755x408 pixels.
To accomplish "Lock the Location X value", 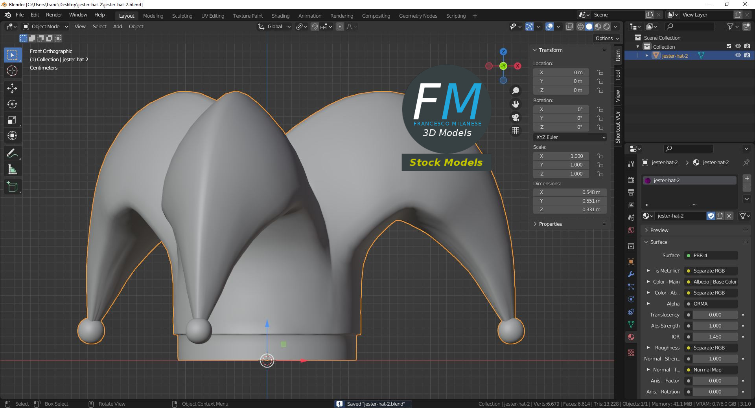I will pyautogui.click(x=600, y=72).
